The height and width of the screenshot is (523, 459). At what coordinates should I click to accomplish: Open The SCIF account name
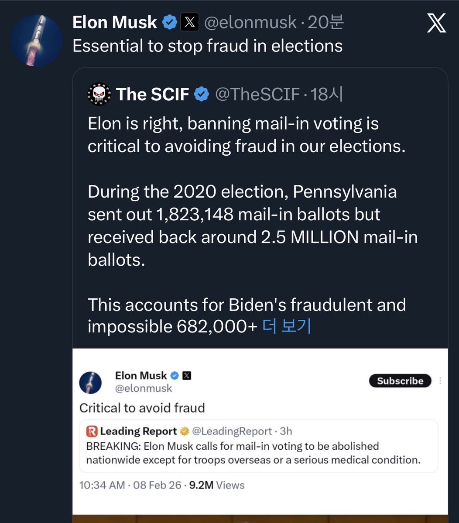coord(152,94)
